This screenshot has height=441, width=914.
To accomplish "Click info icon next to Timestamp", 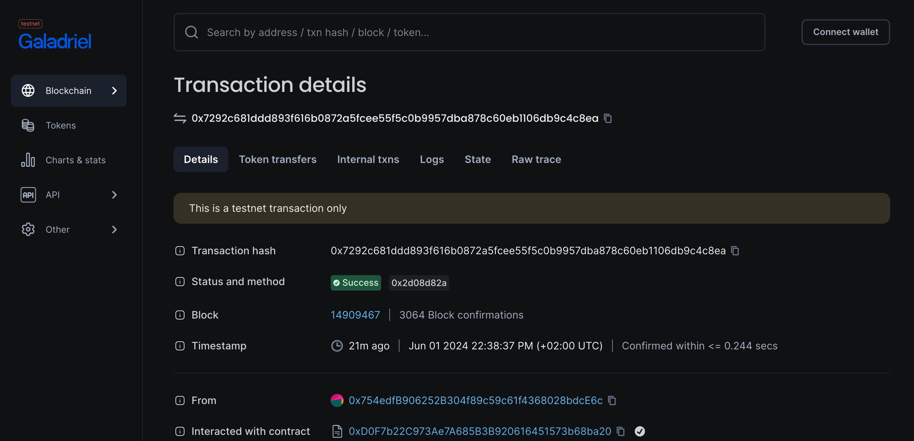I will click(x=180, y=346).
